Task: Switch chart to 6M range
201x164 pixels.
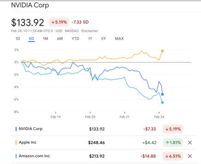Action: (60, 39)
